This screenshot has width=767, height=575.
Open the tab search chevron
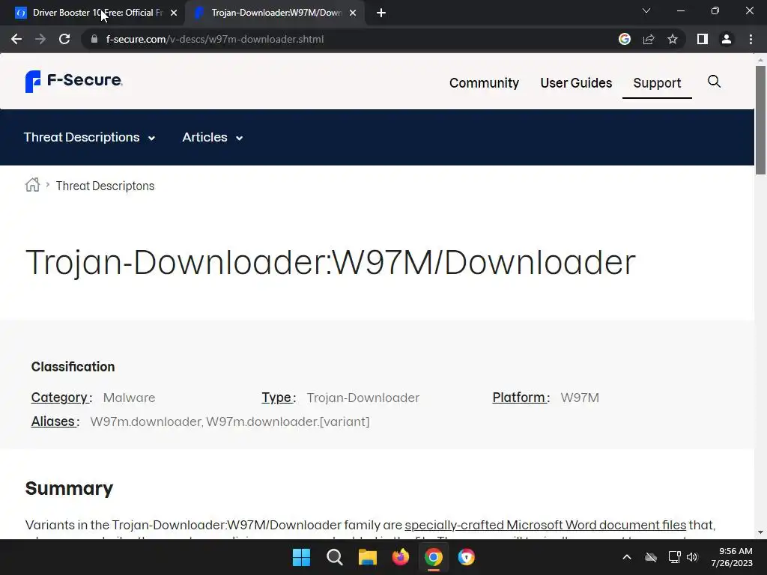646,10
